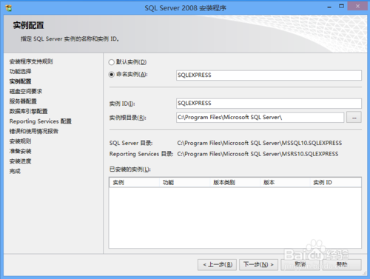
Task: Close the SQL Server 2008 setup window
Action: pyautogui.click(x=357, y=6)
